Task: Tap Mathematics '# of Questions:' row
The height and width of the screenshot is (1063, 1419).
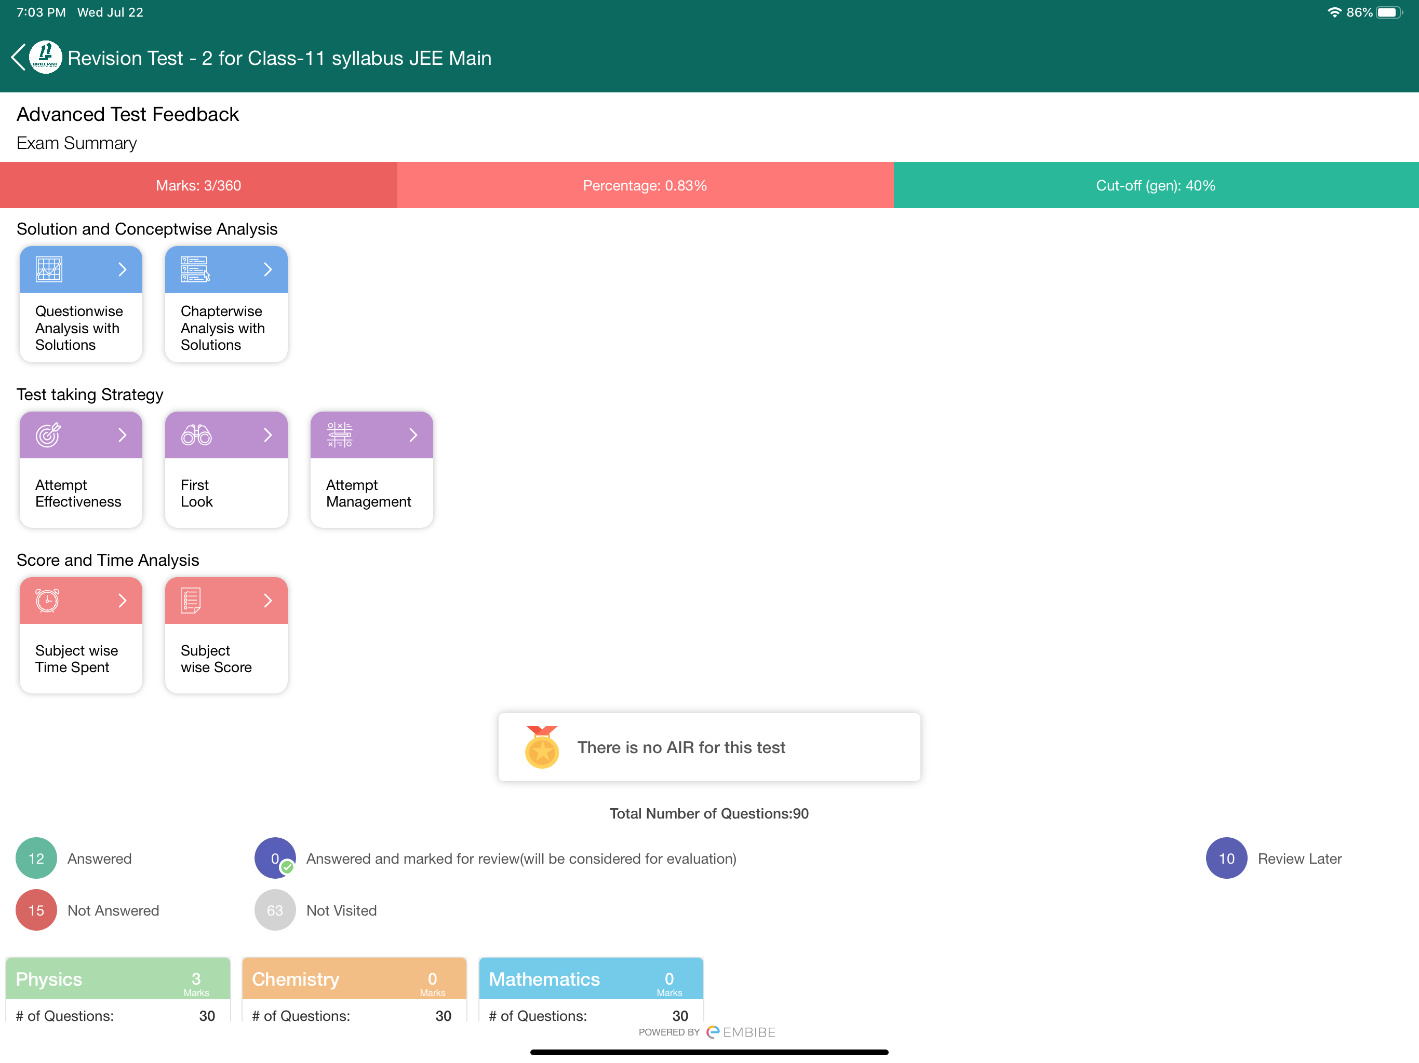Action: coord(591,1016)
